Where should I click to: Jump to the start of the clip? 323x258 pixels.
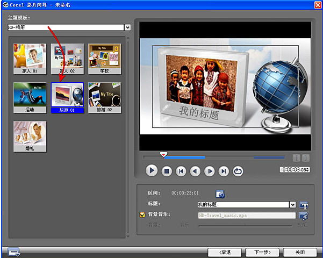(181, 171)
